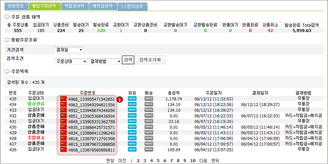The height and width of the screenshot is (164, 328).
Task: Click total amount 1,178.74 in row 435
Action: [x=174, y=99]
